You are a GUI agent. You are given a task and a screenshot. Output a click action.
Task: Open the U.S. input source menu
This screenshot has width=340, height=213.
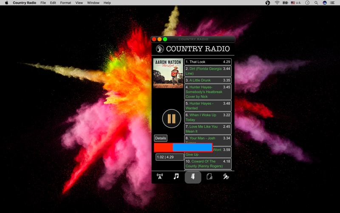296,3
